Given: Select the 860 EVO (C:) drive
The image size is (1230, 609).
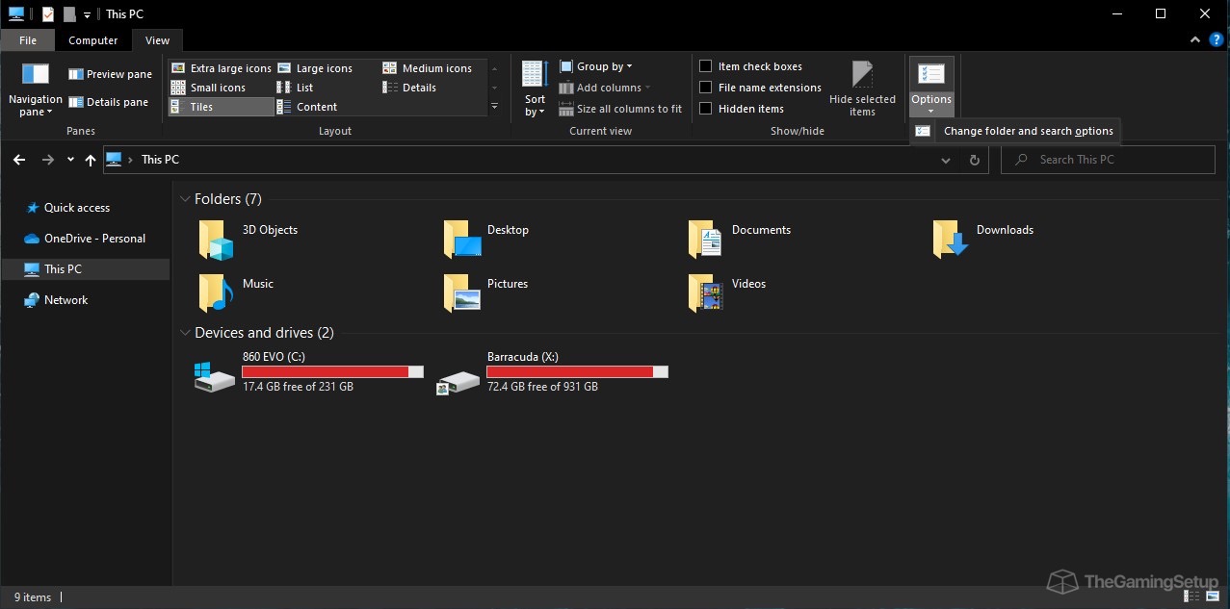Looking at the screenshot, I should click(x=308, y=371).
